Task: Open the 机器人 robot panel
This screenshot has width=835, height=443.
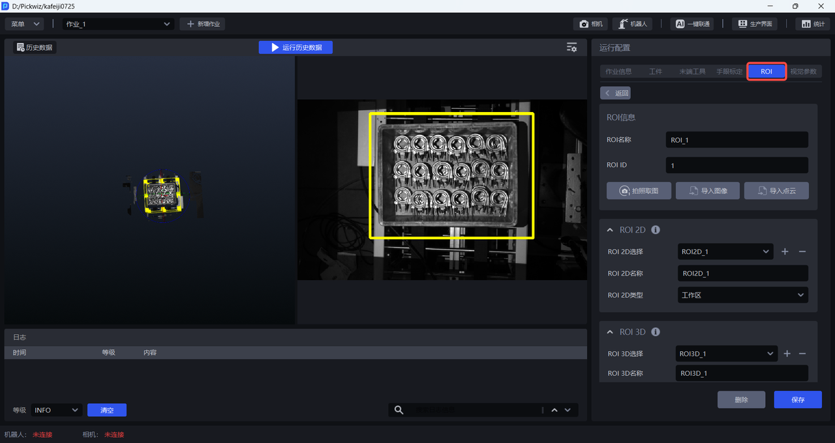Action: [x=632, y=24]
